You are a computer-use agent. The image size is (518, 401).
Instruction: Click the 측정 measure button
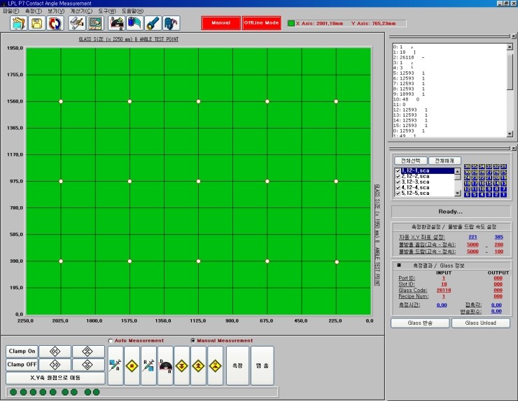[237, 365]
